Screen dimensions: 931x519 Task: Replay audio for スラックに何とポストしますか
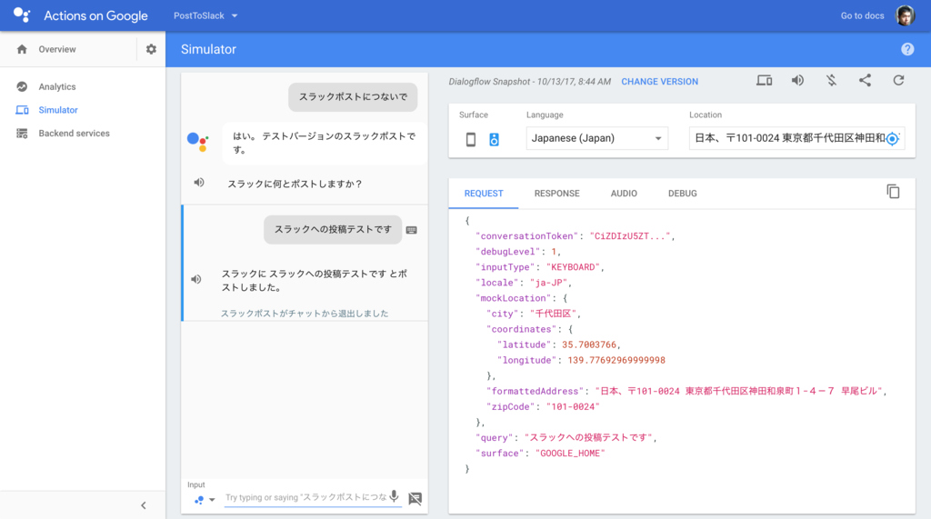(x=199, y=183)
